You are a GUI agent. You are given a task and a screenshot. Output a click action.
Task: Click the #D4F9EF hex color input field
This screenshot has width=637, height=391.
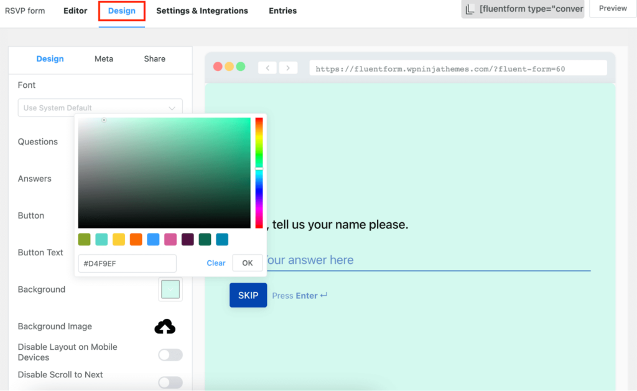[127, 263]
